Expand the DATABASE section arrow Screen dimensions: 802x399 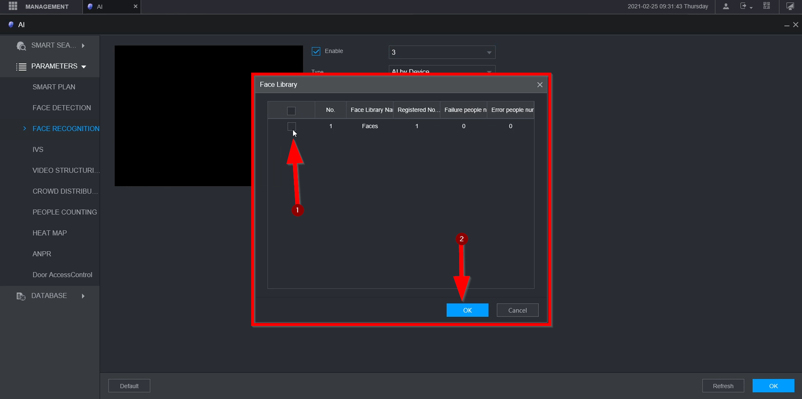(83, 296)
